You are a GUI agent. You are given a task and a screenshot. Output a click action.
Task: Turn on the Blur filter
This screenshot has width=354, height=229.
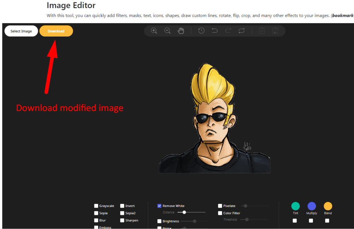[96, 220]
